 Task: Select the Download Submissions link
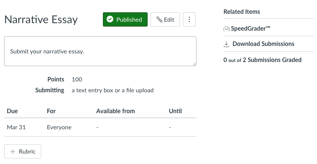263,44
